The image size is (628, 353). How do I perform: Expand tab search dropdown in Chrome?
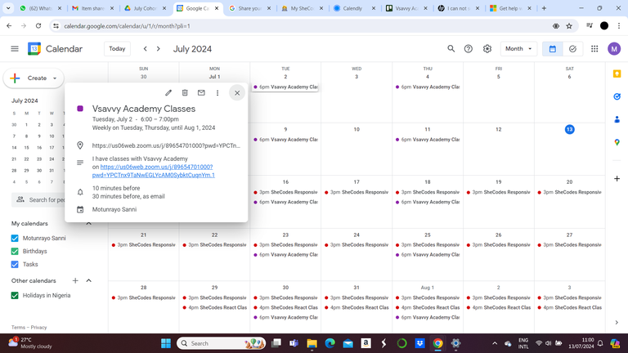[8, 8]
